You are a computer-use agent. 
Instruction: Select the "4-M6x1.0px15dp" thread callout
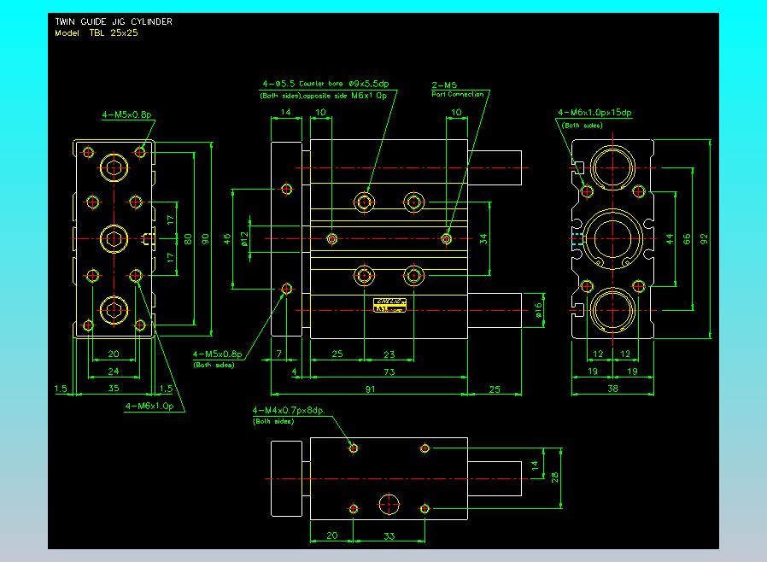[x=594, y=113]
